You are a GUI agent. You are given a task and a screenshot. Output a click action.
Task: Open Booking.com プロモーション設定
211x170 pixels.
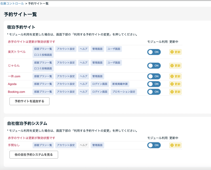click(124, 92)
